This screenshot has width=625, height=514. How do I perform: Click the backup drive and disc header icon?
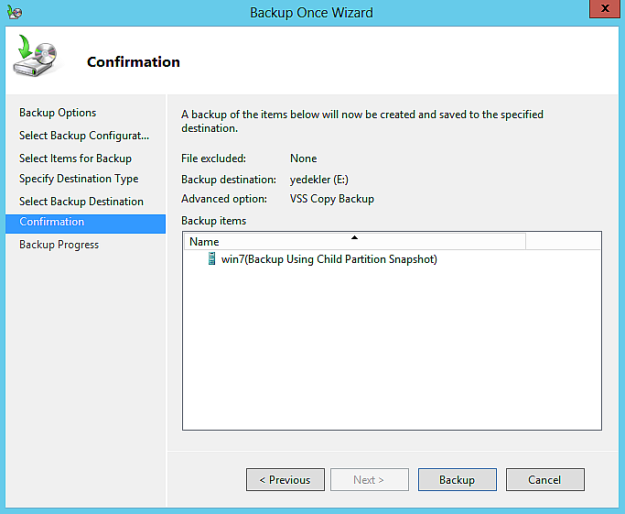tap(36, 56)
